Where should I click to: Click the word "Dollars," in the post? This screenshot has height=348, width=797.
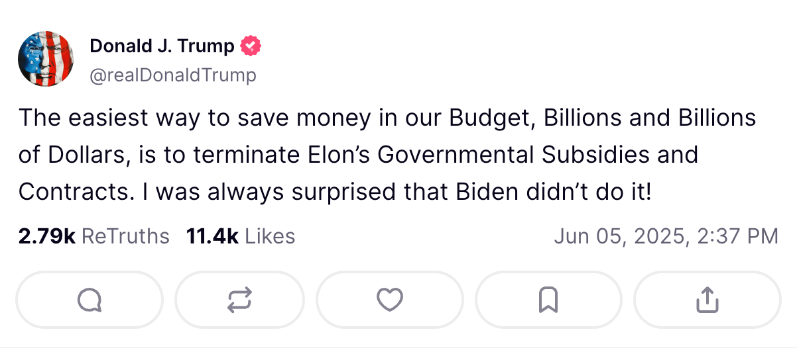click(x=92, y=155)
